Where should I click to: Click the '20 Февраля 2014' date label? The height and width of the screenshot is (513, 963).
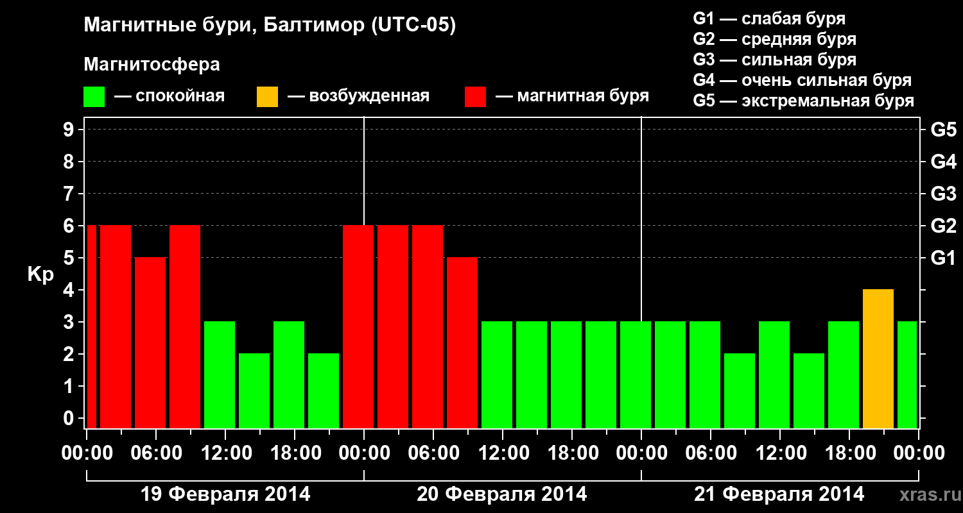pos(502,494)
